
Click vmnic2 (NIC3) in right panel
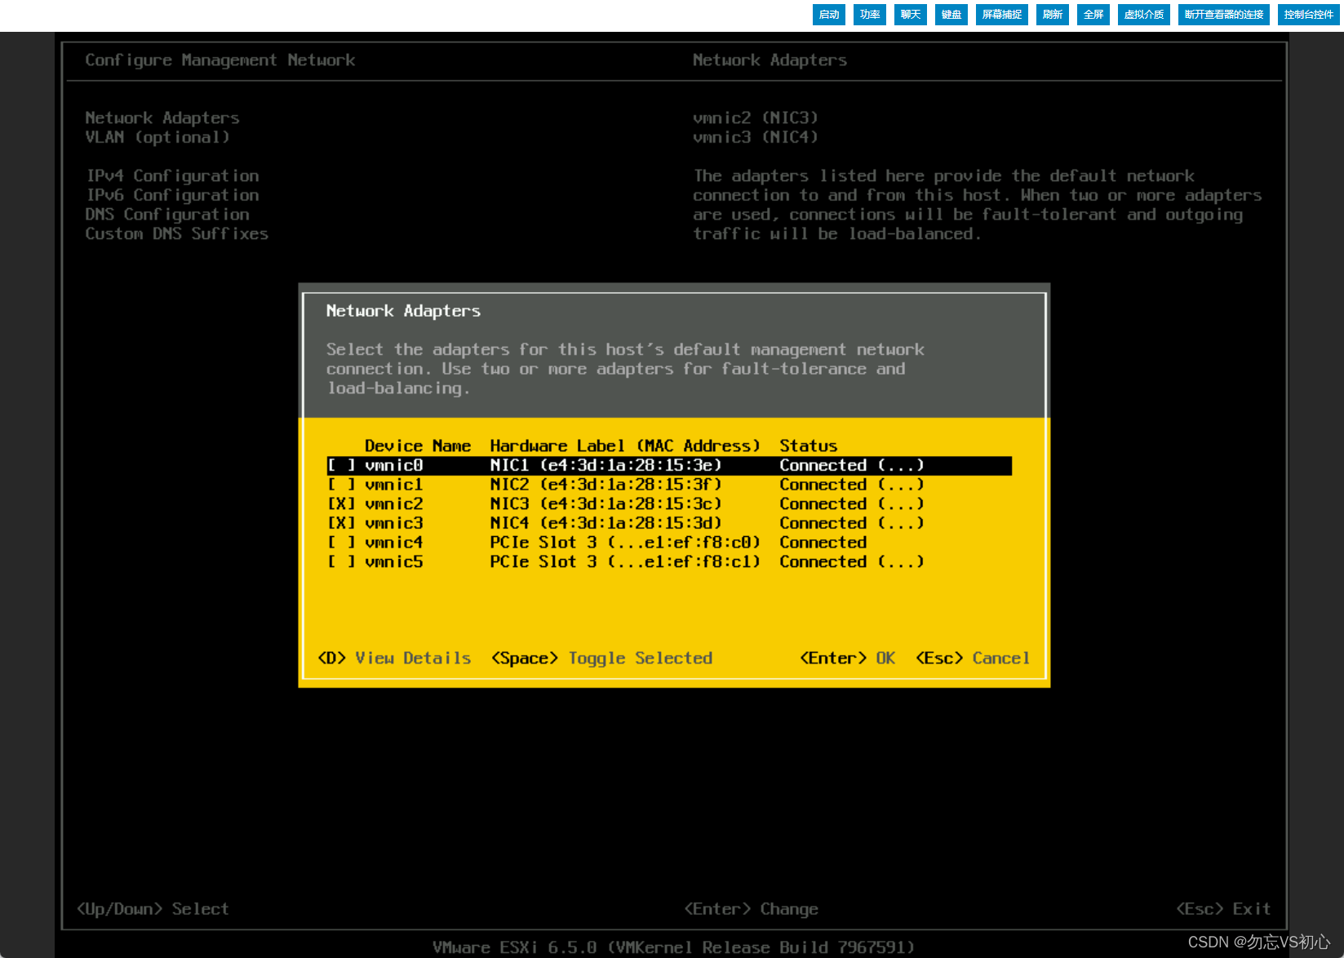pyautogui.click(x=755, y=118)
